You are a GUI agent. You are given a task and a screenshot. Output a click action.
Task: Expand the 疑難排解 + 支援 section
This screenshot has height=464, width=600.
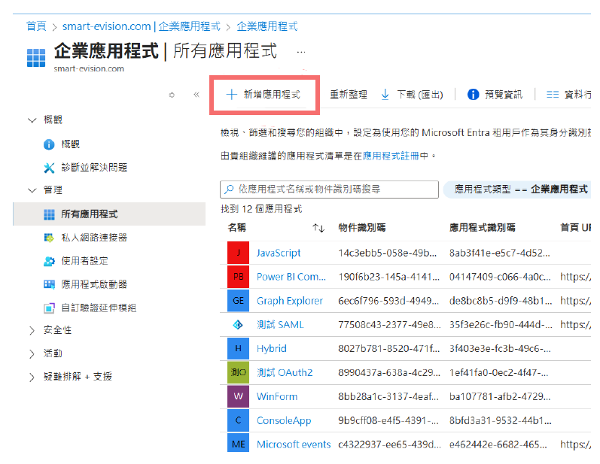pos(32,376)
